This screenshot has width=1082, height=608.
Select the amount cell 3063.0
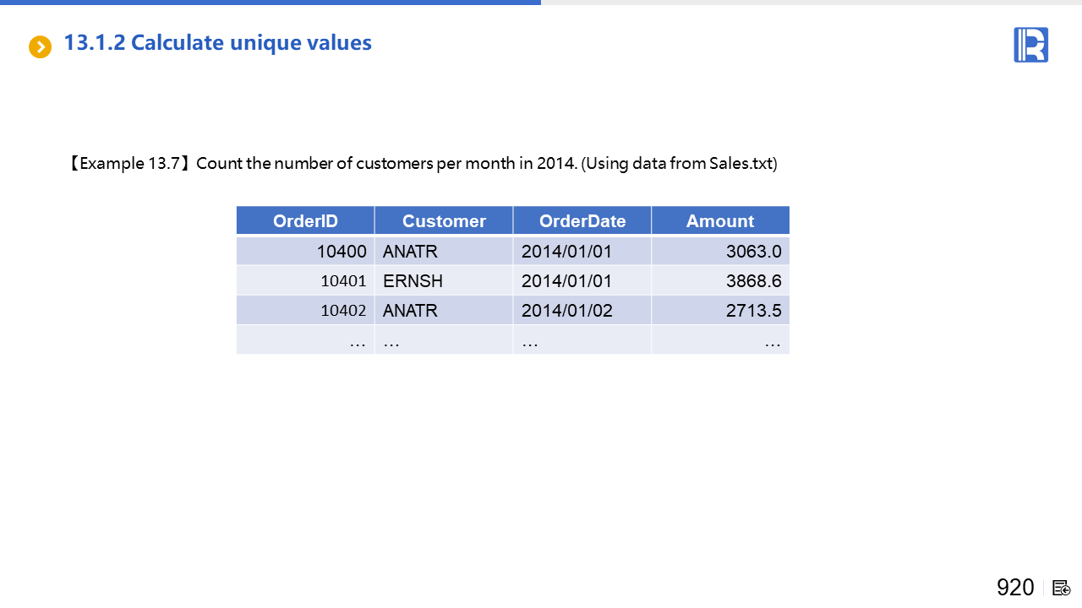pyautogui.click(x=720, y=252)
